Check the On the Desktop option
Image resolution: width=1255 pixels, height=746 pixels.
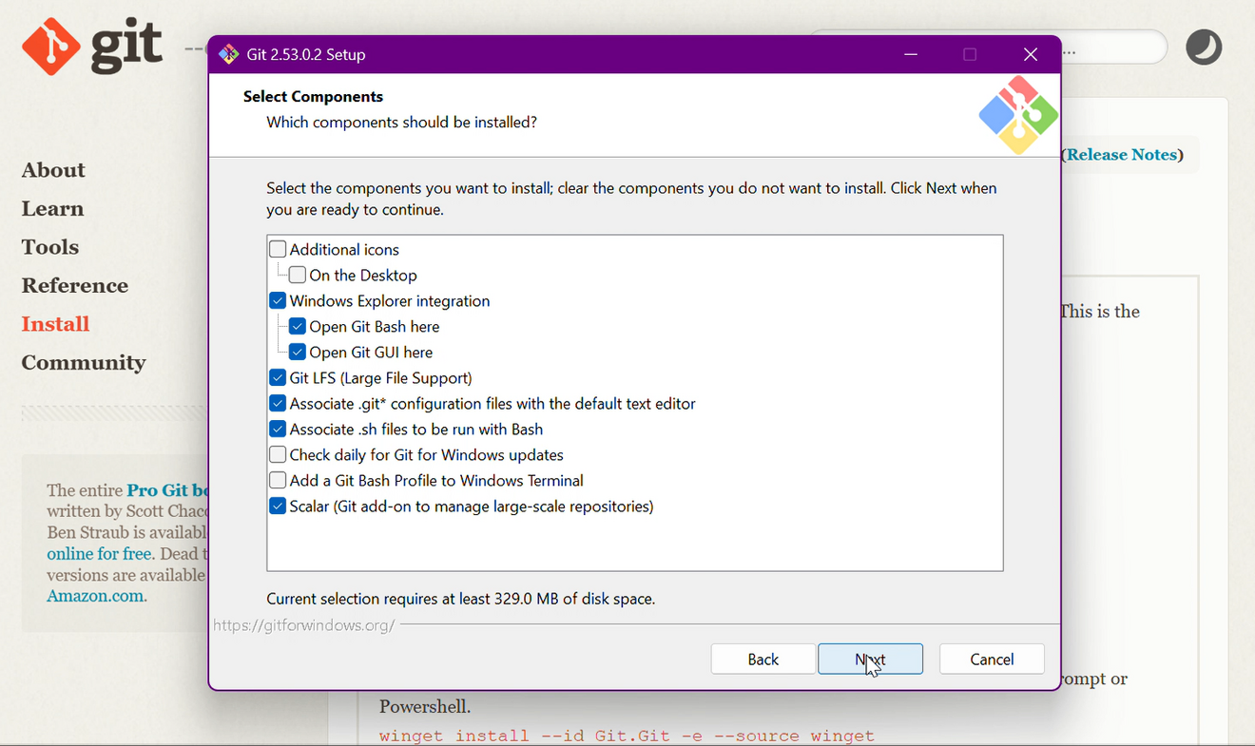(298, 275)
